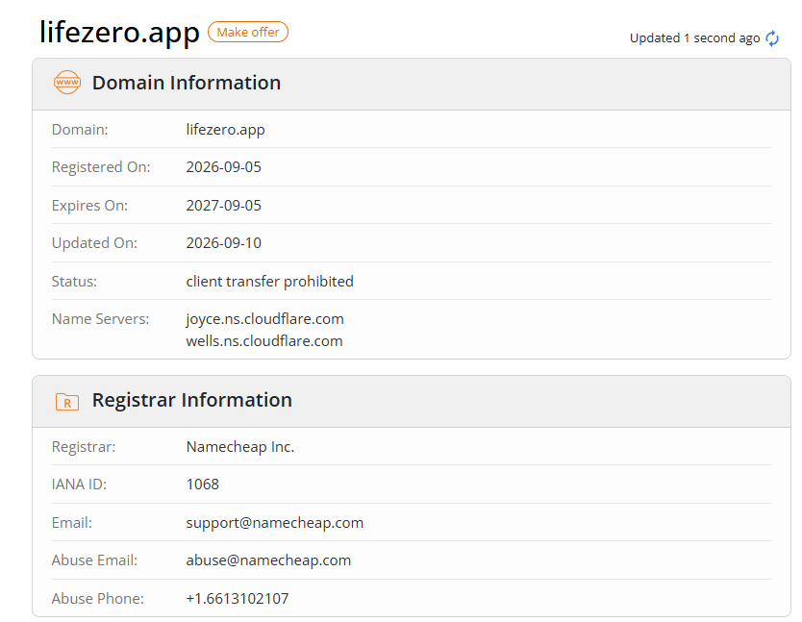Click the Domain Information heading

point(187,83)
